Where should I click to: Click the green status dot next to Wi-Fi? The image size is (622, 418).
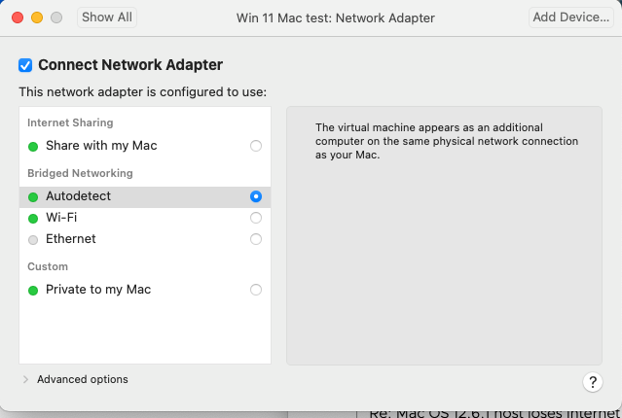[33, 219]
